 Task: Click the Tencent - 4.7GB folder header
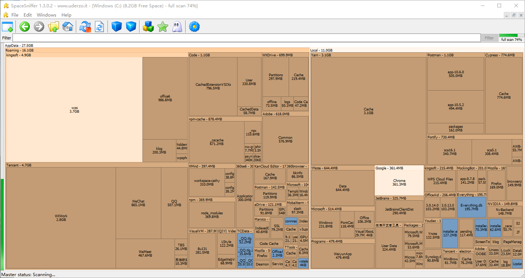pos(97,165)
